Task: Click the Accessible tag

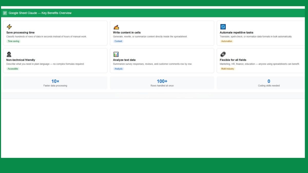Action: coord(13,69)
